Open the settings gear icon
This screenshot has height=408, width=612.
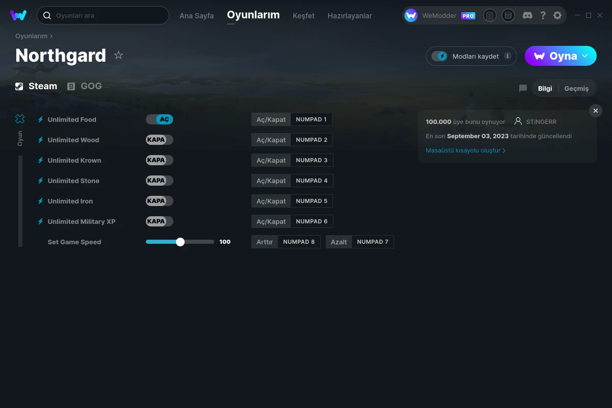point(557,15)
